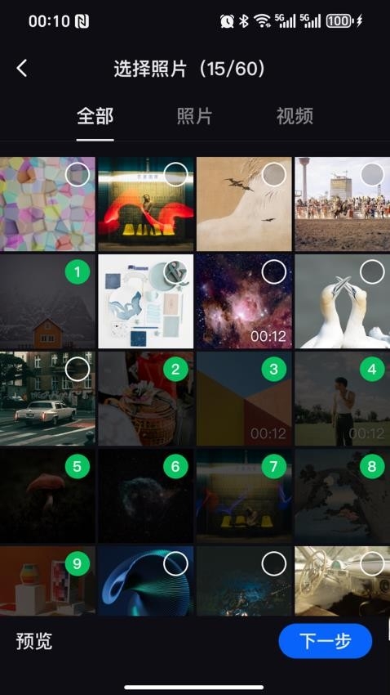Screen dimensions: 390x695
Task: Tap the 下一步 button
Action: click(x=325, y=641)
